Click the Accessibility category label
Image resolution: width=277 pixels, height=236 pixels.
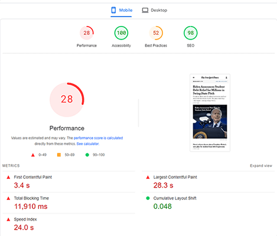121,45
